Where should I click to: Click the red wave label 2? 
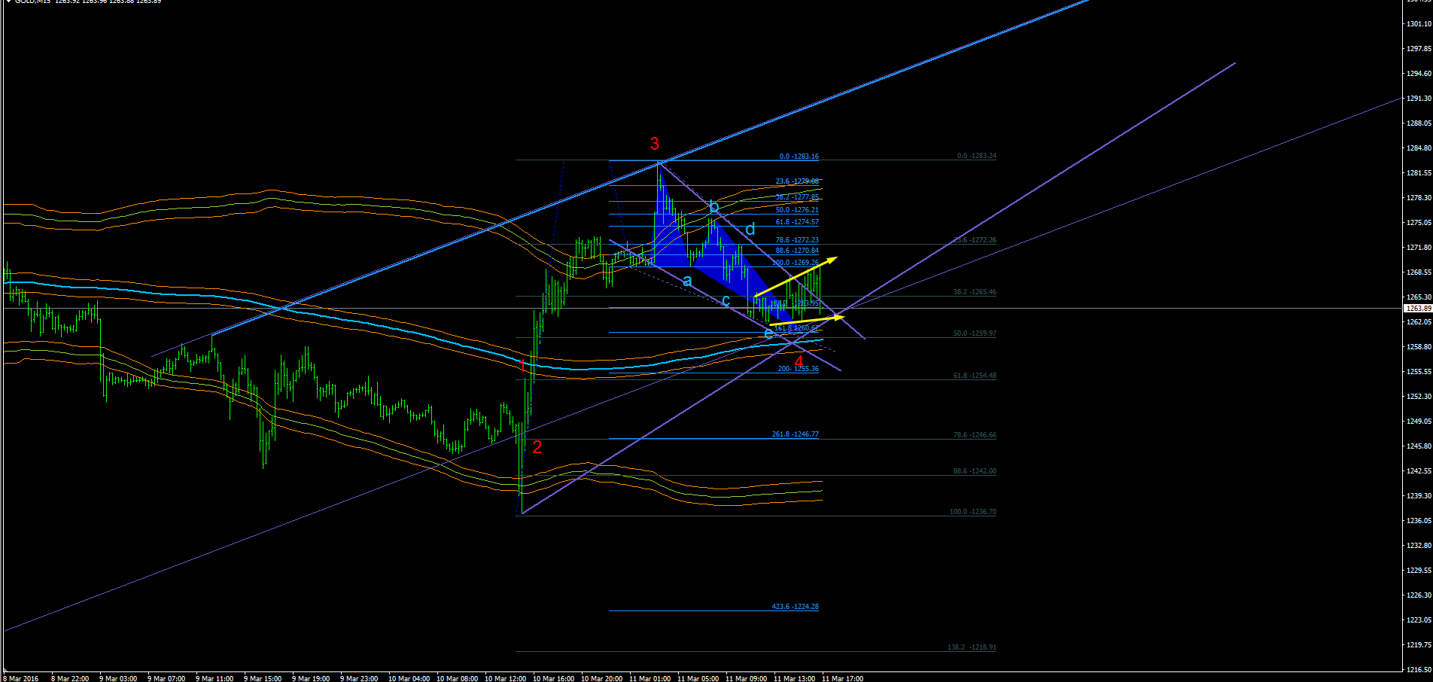point(537,447)
